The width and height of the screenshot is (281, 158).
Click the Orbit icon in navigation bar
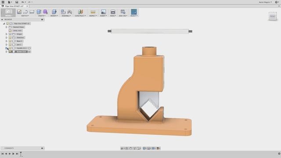point(122,148)
